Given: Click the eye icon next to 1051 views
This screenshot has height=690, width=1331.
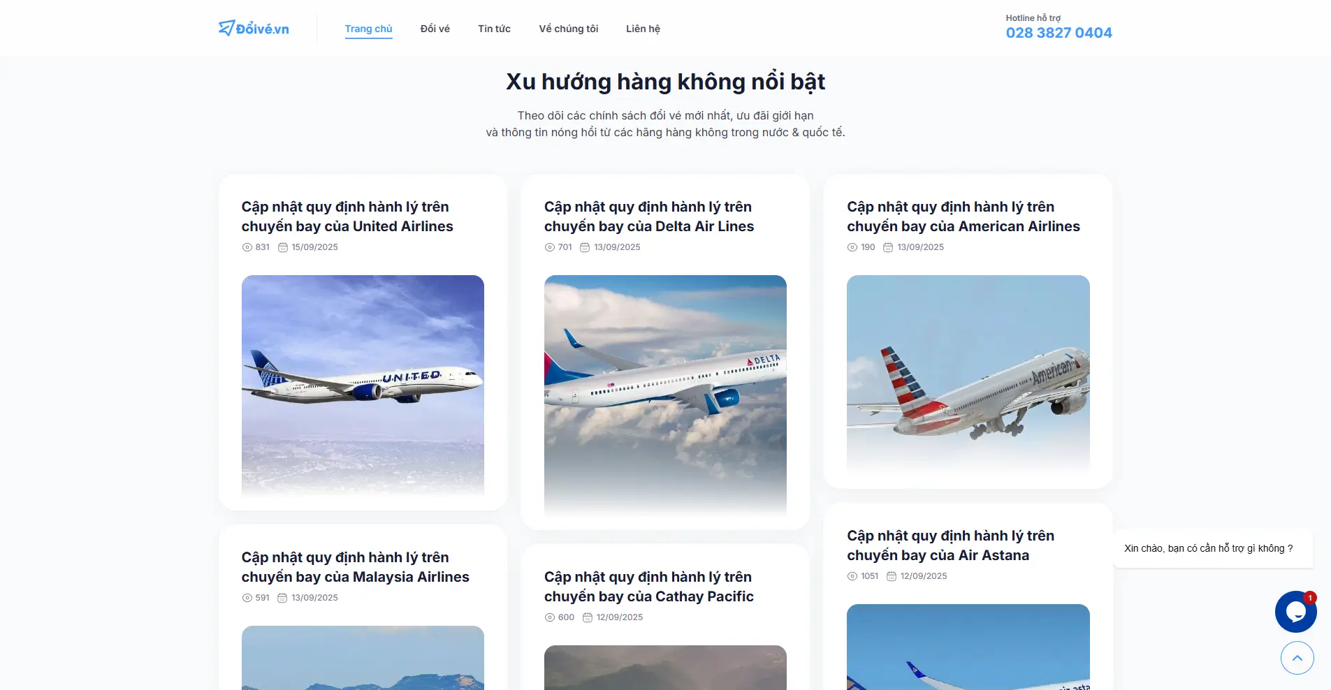Looking at the screenshot, I should pyautogui.click(x=852, y=576).
